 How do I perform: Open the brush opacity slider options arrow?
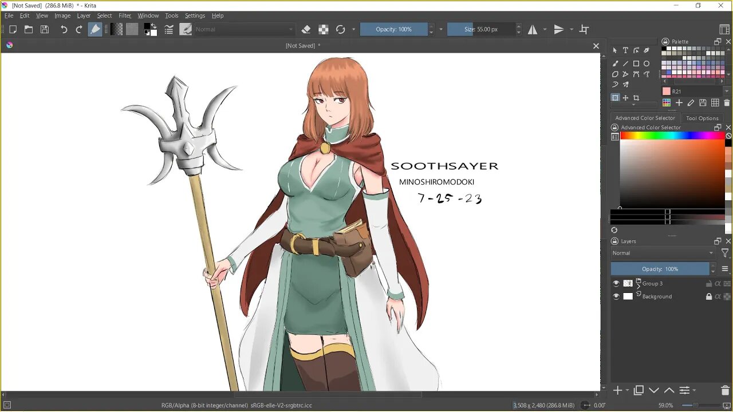tap(441, 29)
